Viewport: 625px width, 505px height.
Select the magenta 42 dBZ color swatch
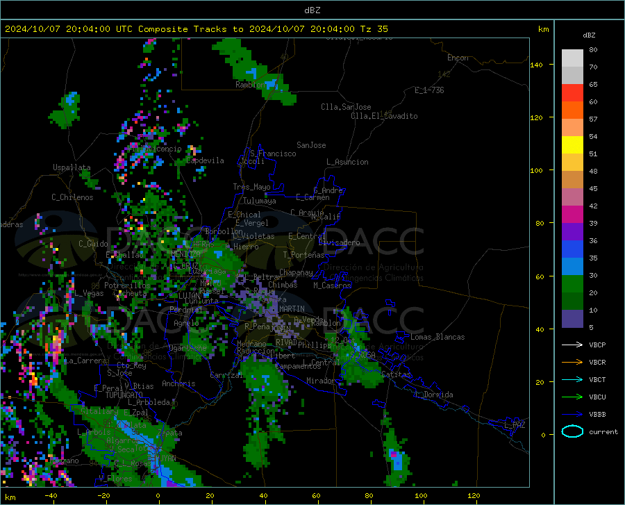pyautogui.click(x=572, y=215)
